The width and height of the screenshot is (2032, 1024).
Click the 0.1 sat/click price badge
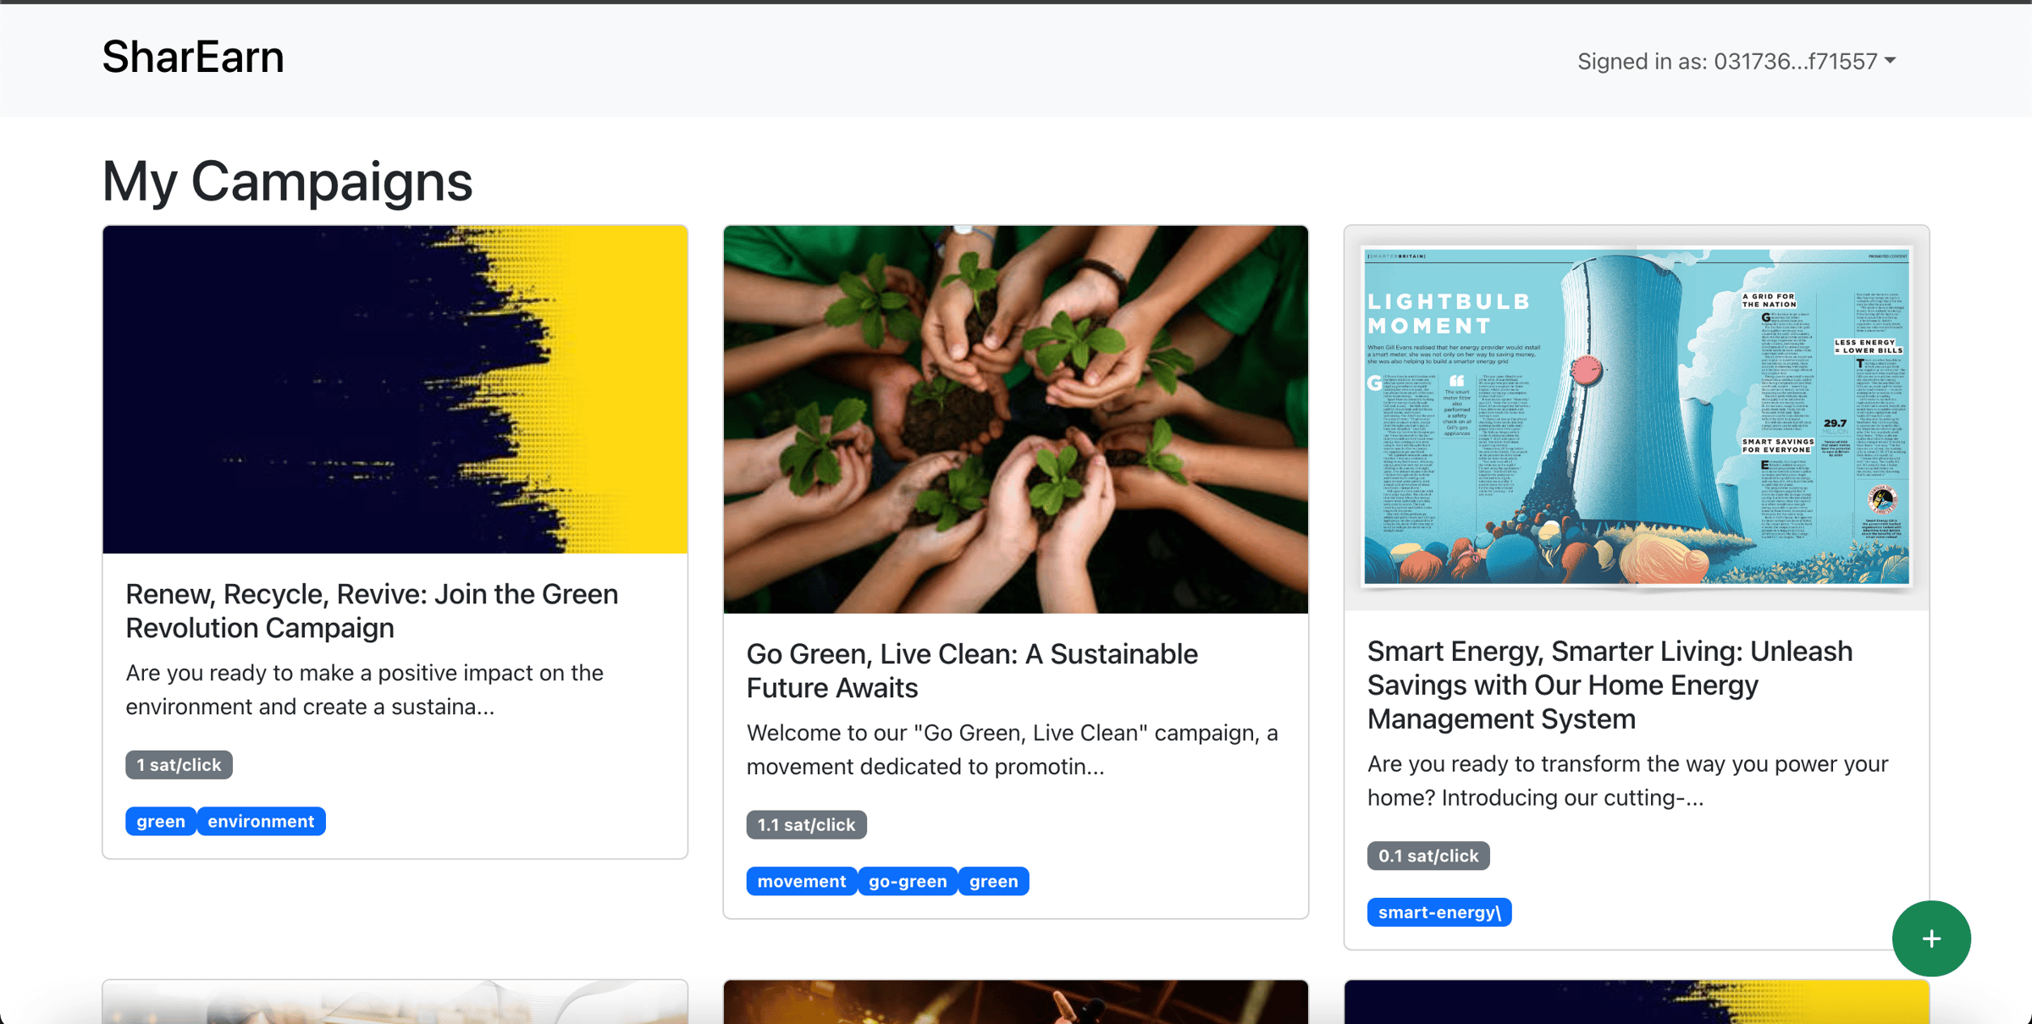coord(1427,856)
